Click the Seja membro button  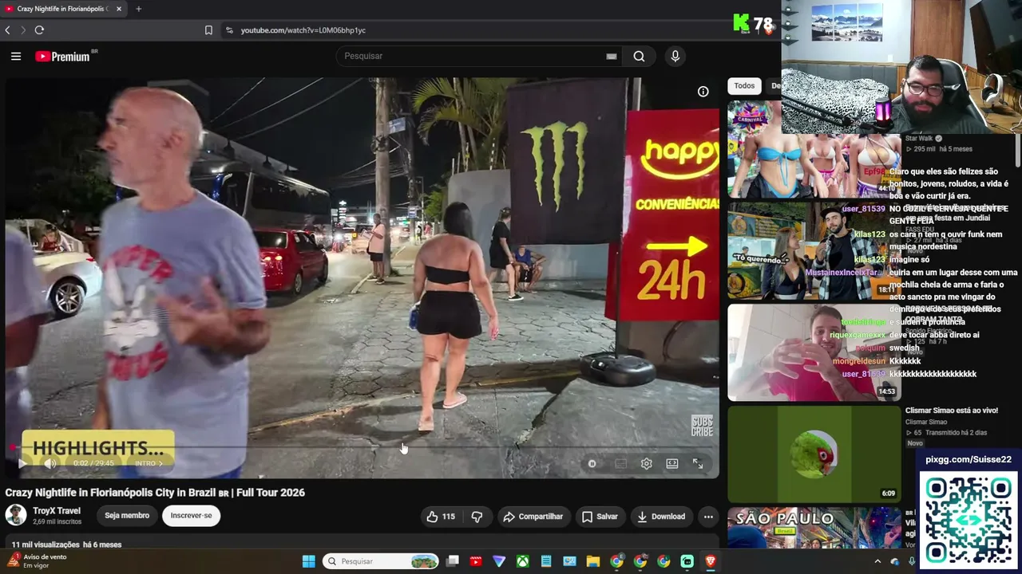127,516
